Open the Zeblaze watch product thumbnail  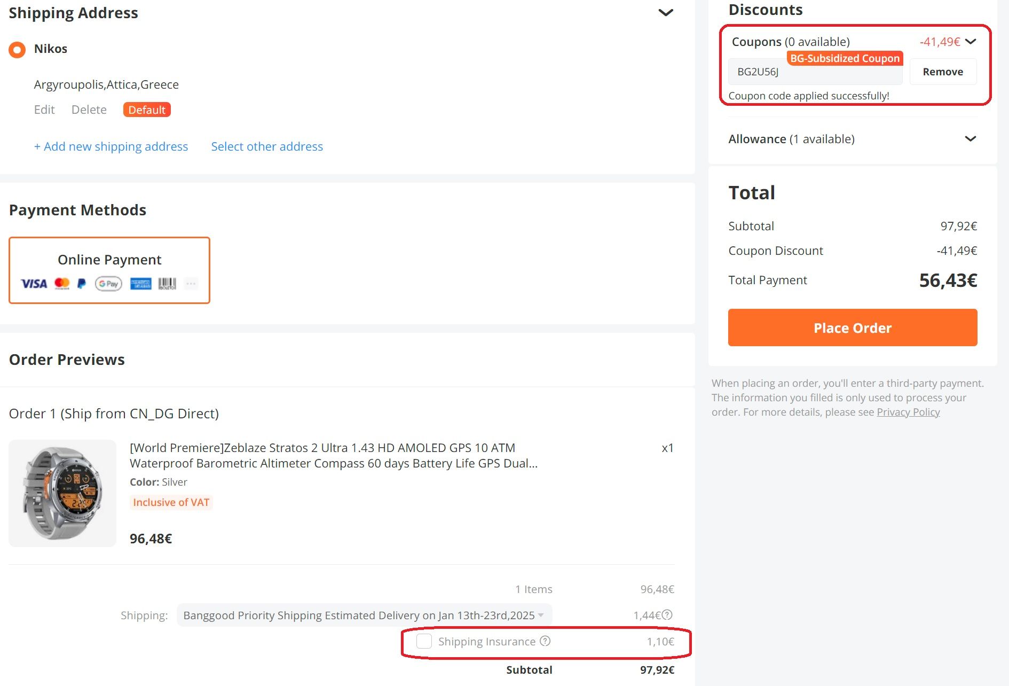(x=62, y=493)
